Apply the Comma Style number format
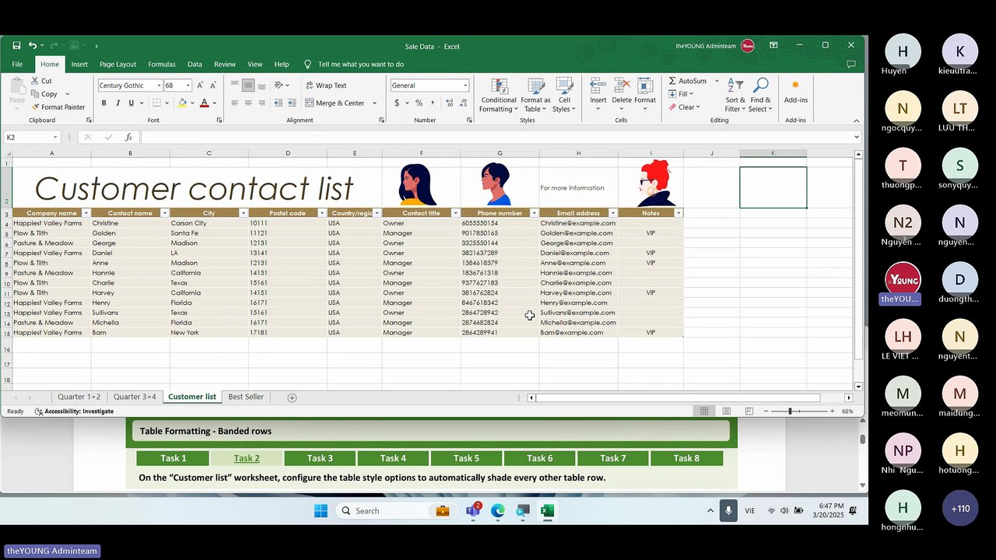The image size is (996, 560). 433,103
